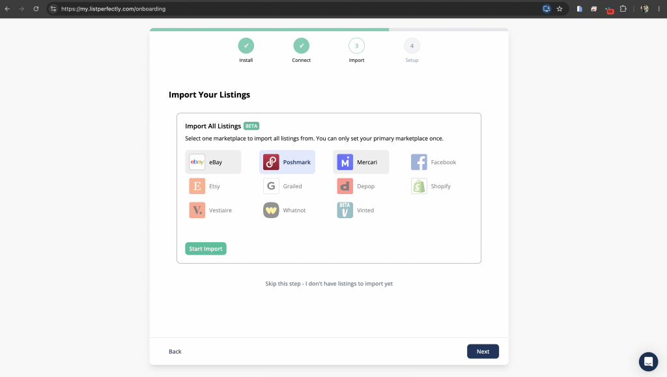This screenshot has height=377, width=667.
Task: Select the eBay marketplace logo
Action: (x=197, y=162)
